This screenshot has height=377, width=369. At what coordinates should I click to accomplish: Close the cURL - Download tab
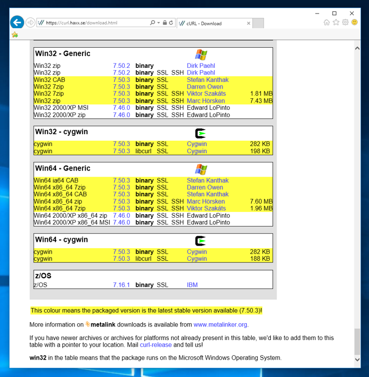[x=249, y=23]
